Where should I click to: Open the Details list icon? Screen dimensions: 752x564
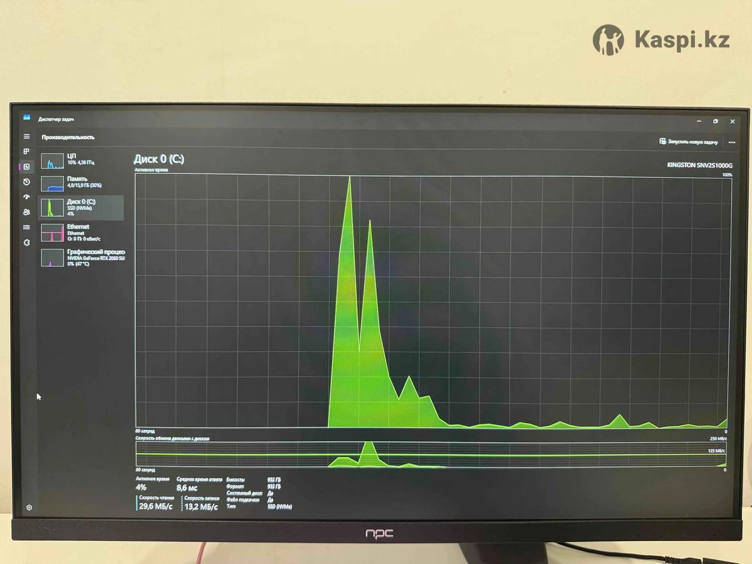(x=26, y=227)
